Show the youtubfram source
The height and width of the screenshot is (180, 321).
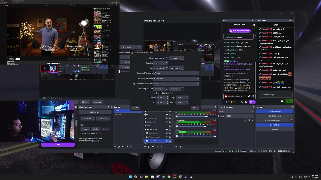tap(166, 133)
